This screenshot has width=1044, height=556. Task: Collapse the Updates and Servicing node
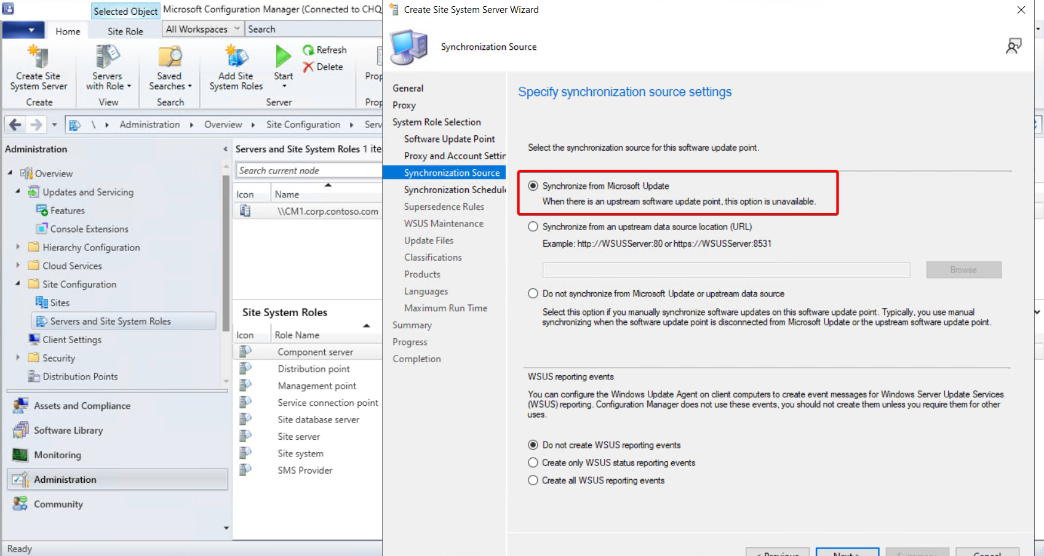[x=18, y=191]
